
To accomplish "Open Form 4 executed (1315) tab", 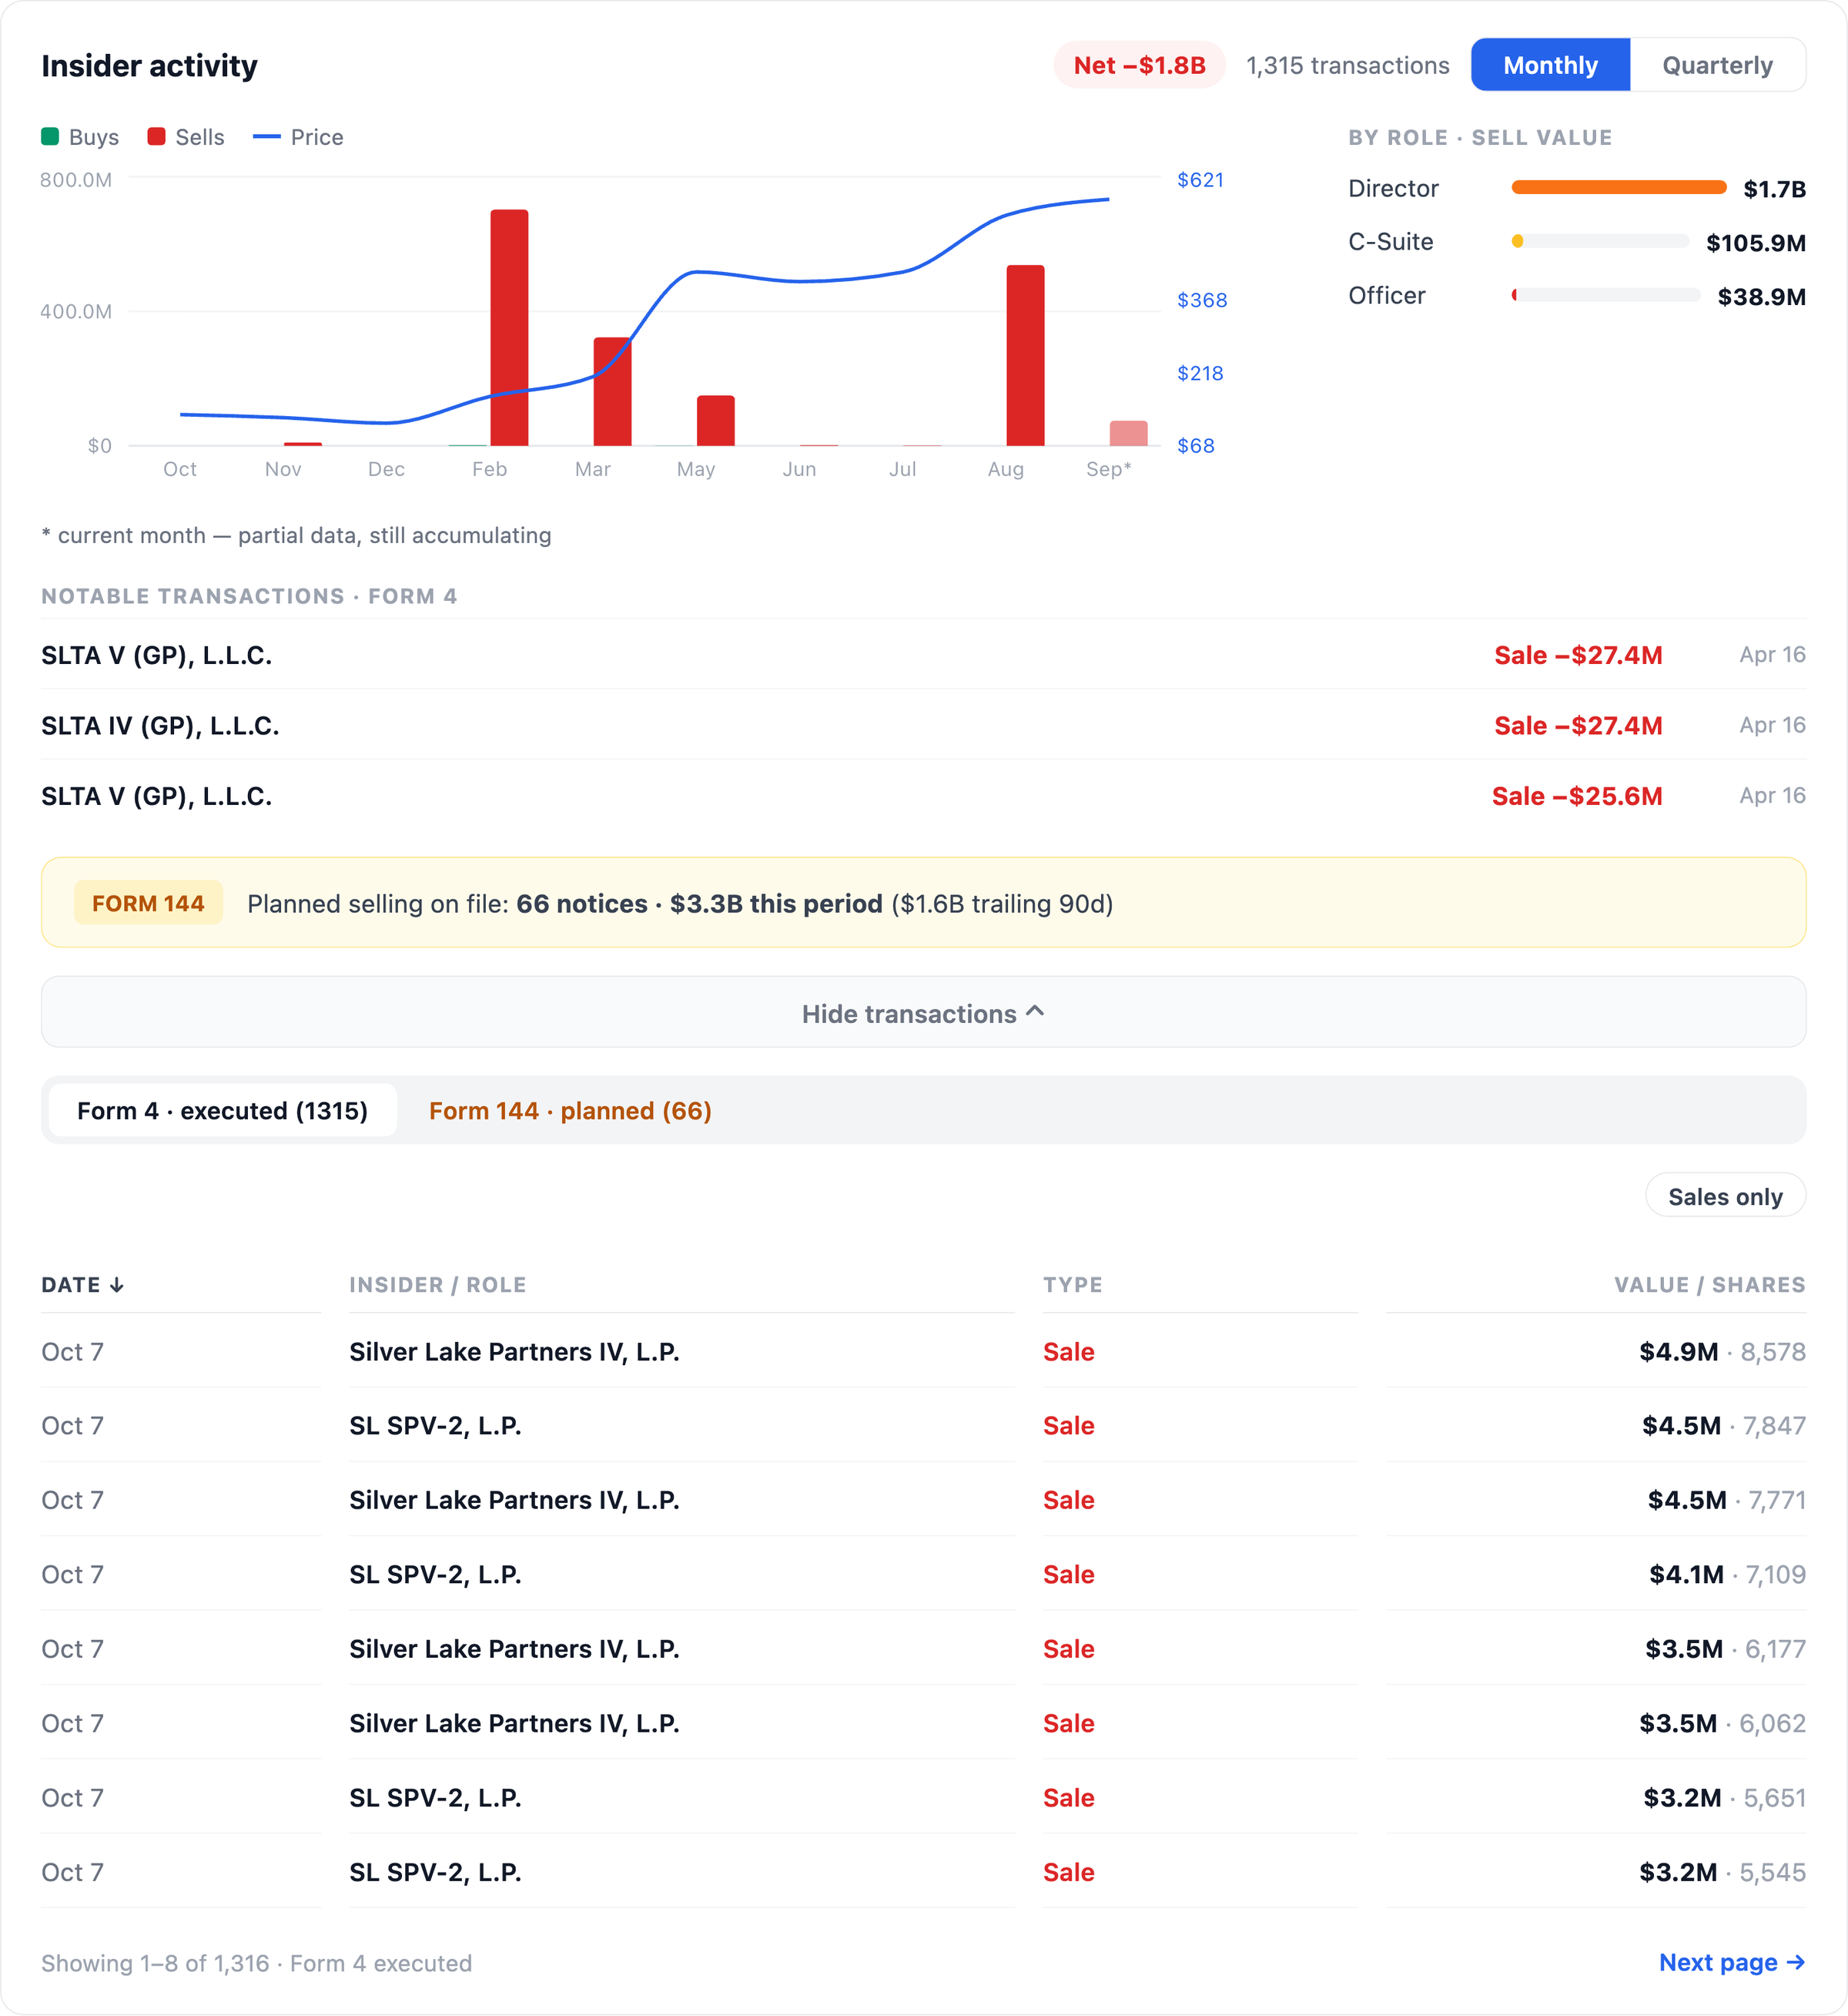I will pyautogui.click(x=223, y=1111).
